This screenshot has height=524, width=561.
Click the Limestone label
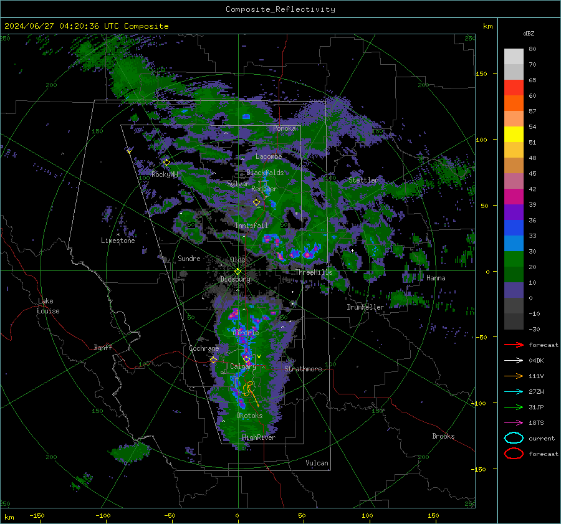[118, 241]
